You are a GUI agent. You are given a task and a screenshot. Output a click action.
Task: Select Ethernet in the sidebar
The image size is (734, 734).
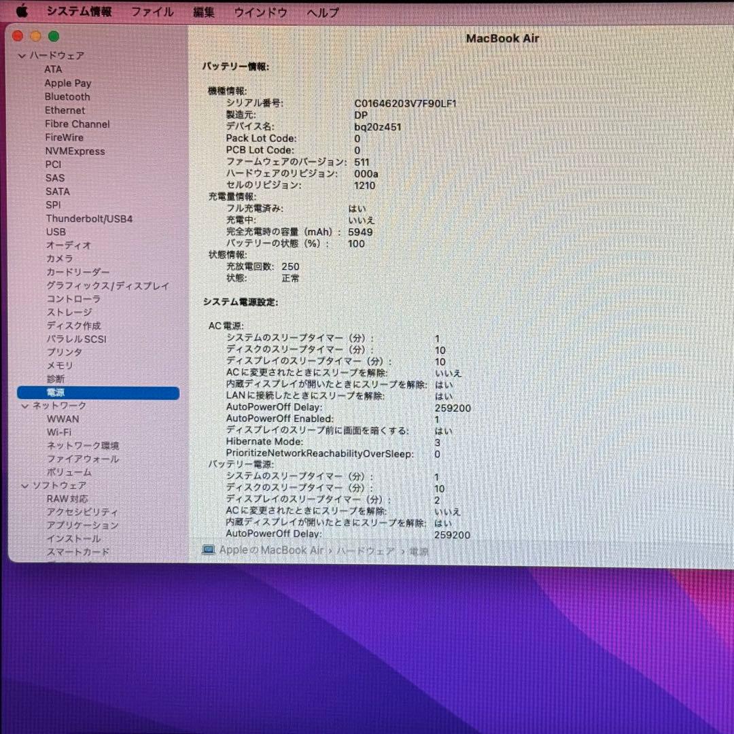pos(65,111)
